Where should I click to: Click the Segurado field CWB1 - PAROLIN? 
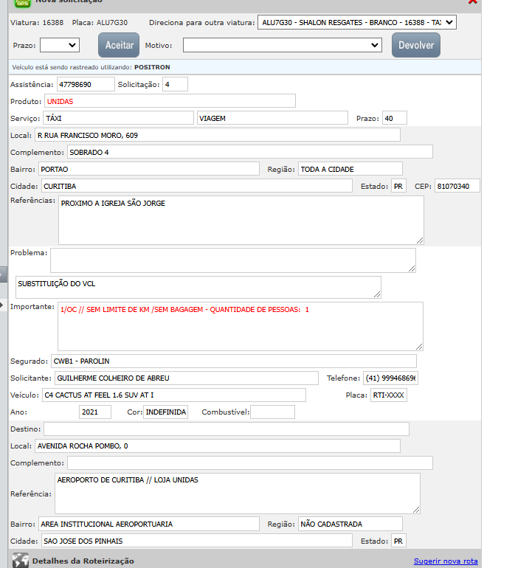click(234, 361)
